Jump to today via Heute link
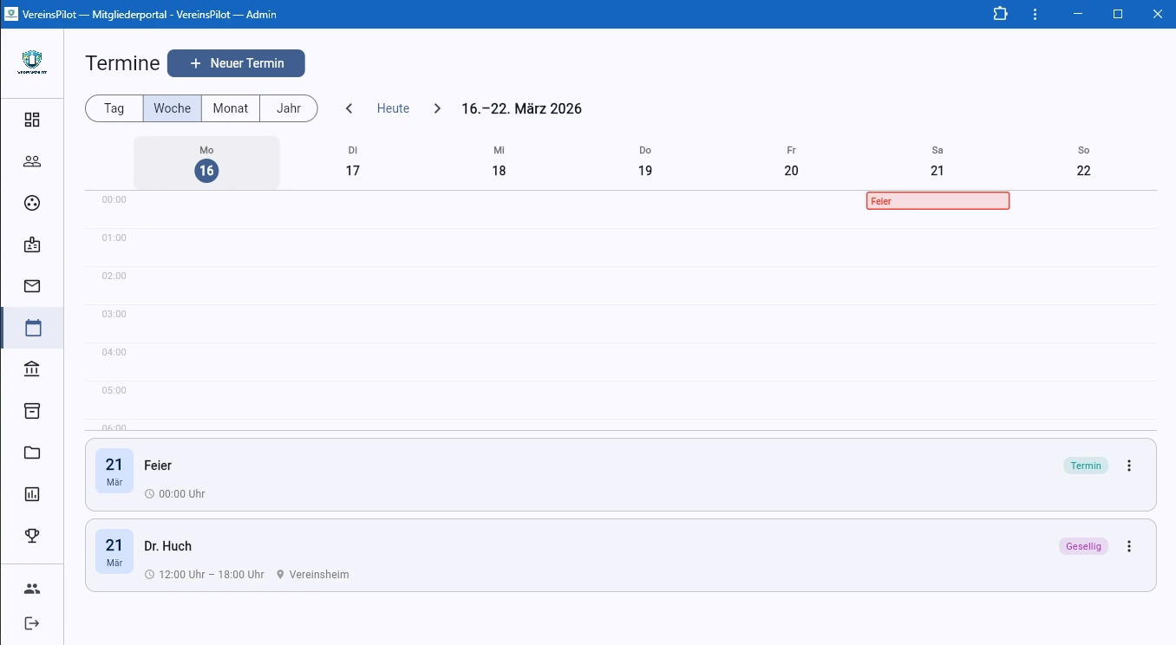Image resolution: width=1176 pixels, height=645 pixels. (x=393, y=108)
